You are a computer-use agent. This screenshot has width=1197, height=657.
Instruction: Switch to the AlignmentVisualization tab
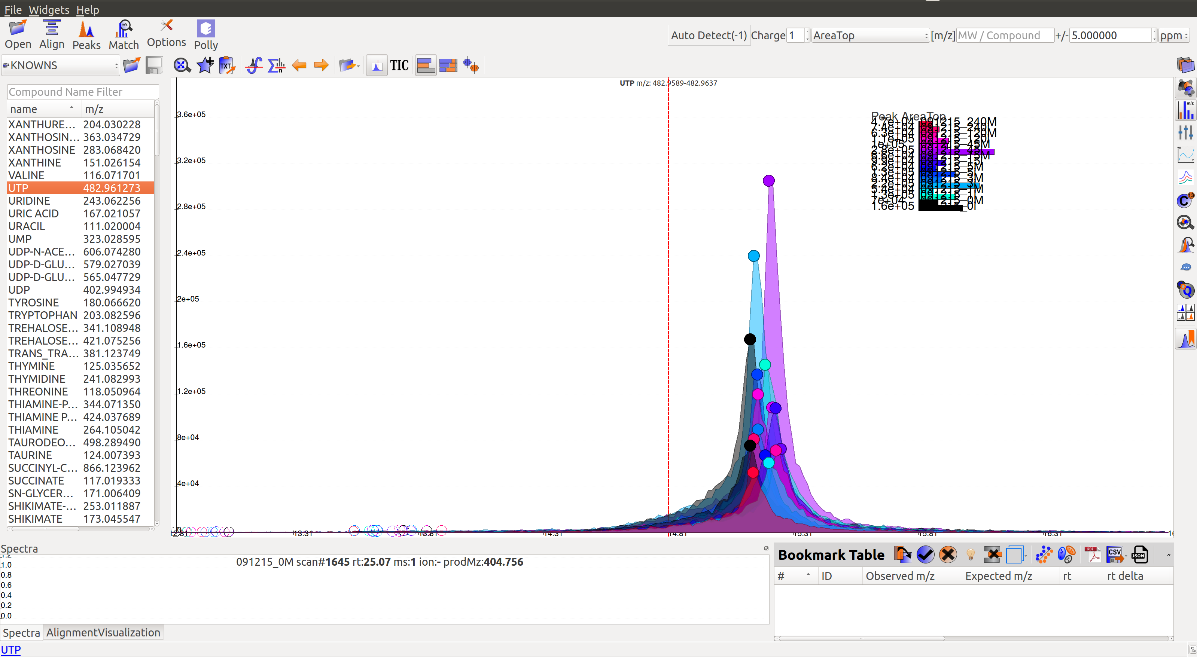[103, 632]
